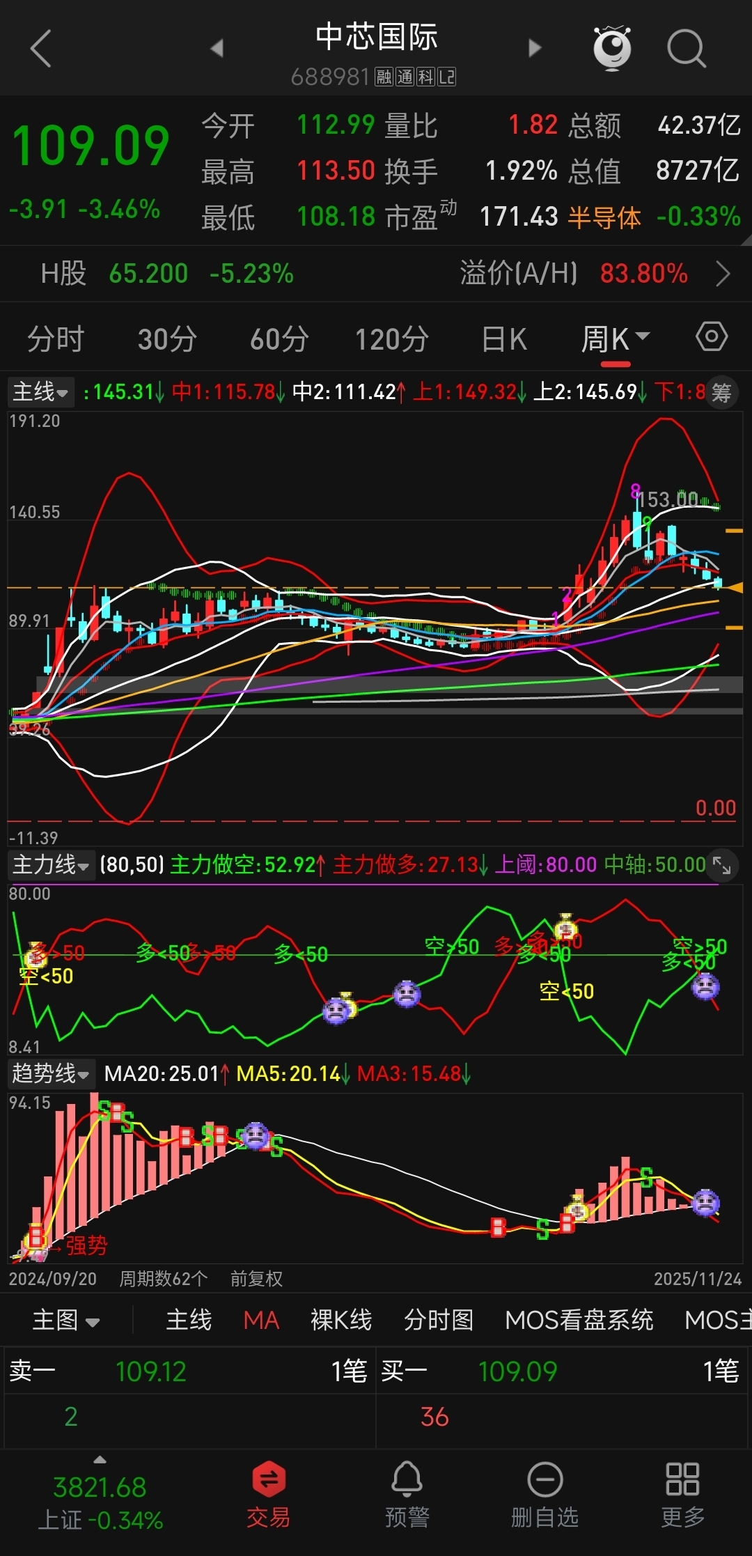Tap current price 109.09 at top
This screenshot has width=752, height=1556.
91,146
